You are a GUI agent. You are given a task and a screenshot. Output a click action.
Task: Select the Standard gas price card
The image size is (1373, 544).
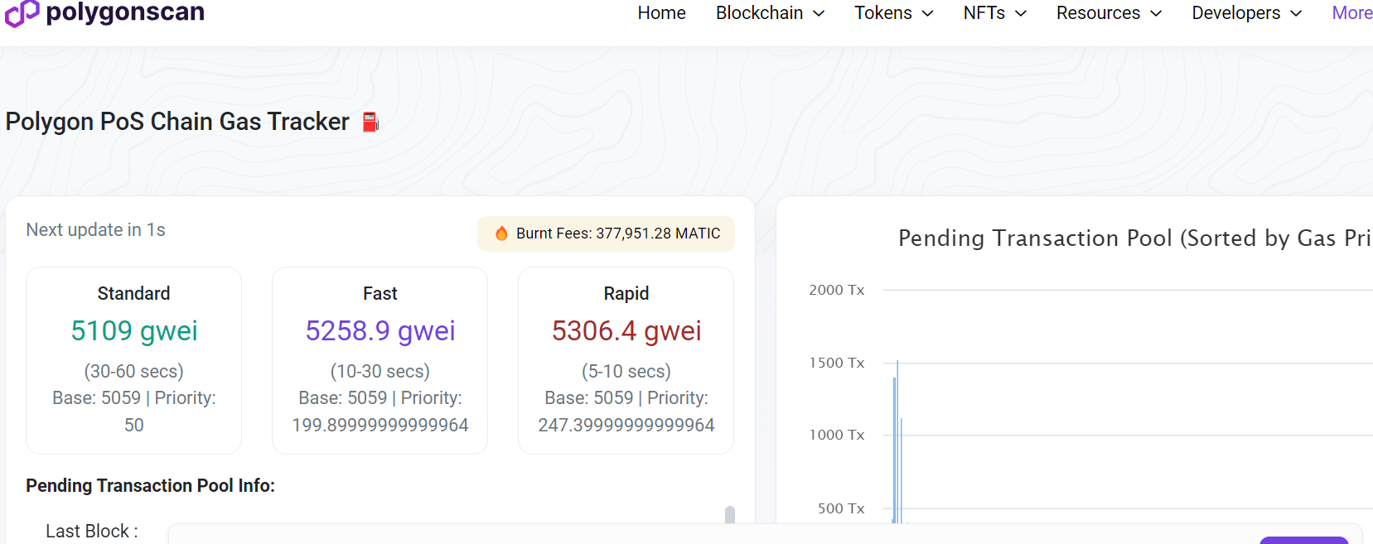pyautogui.click(x=133, y=360)
